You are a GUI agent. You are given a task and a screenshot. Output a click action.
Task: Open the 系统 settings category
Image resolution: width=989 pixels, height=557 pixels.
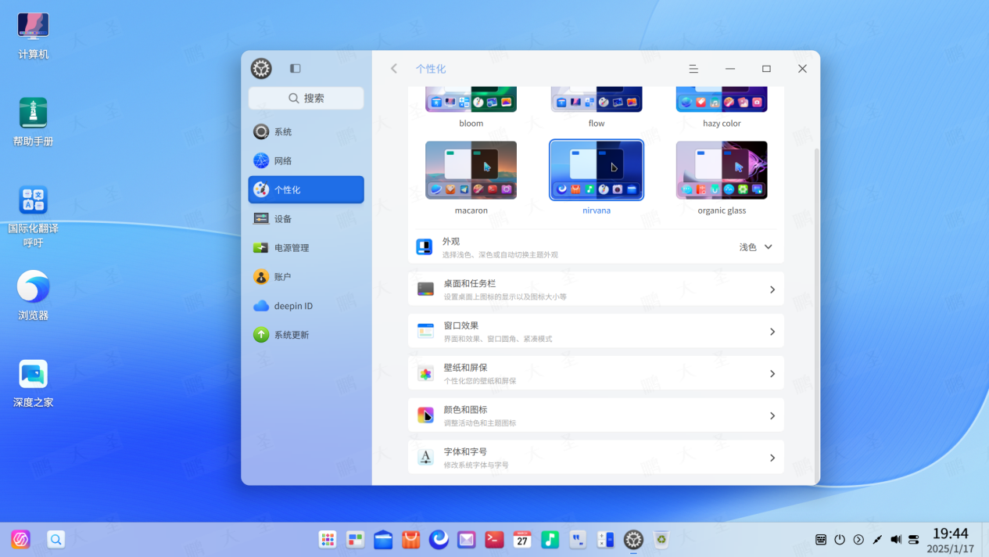point(306,132)
